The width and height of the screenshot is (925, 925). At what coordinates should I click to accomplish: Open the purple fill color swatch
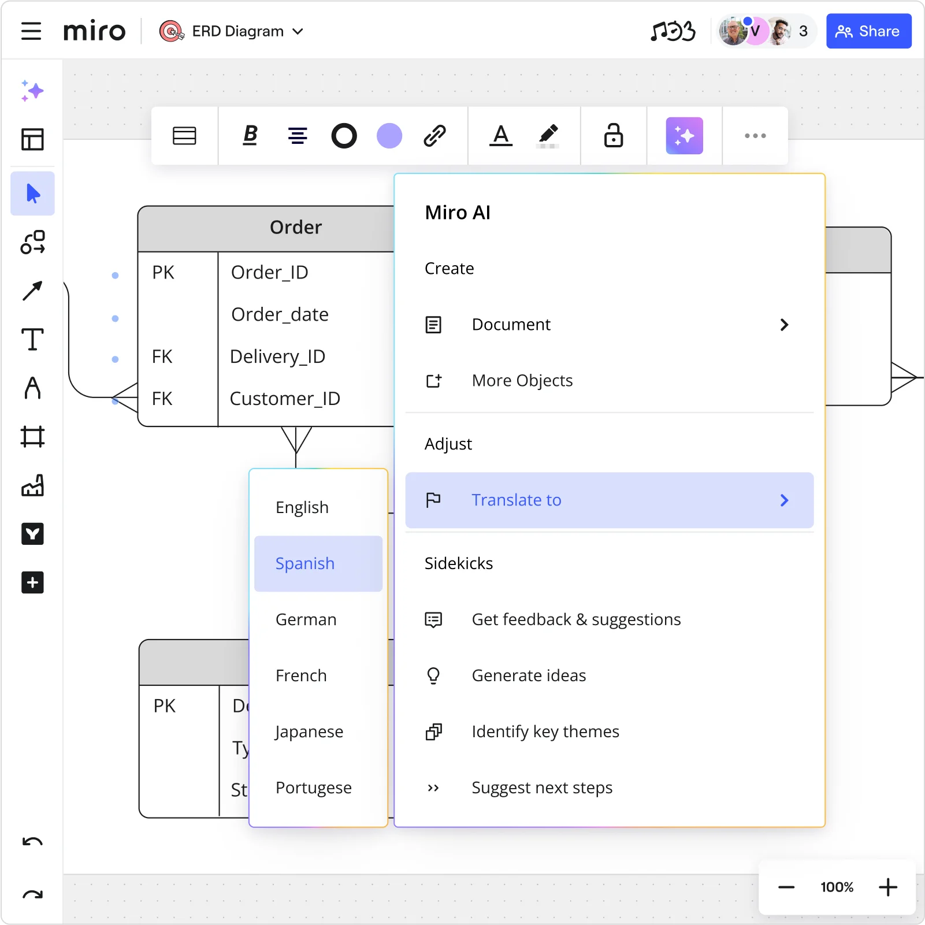(x=389, y=136)
